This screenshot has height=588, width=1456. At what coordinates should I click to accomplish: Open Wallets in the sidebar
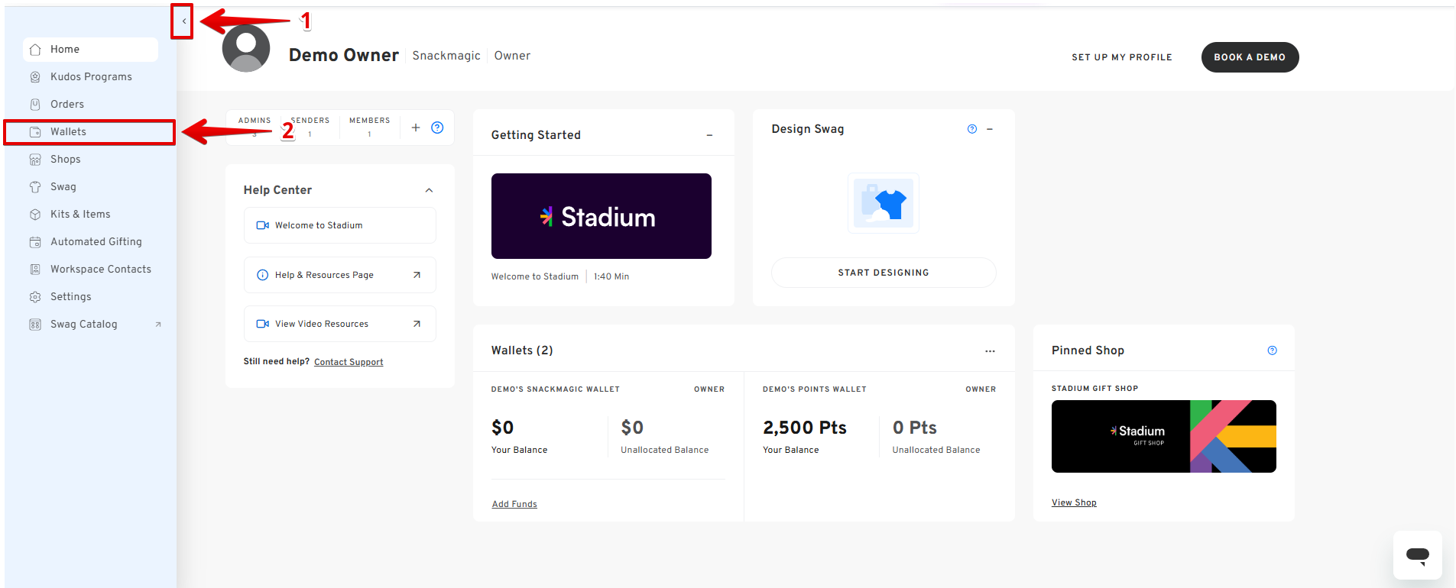click(68, 132)
